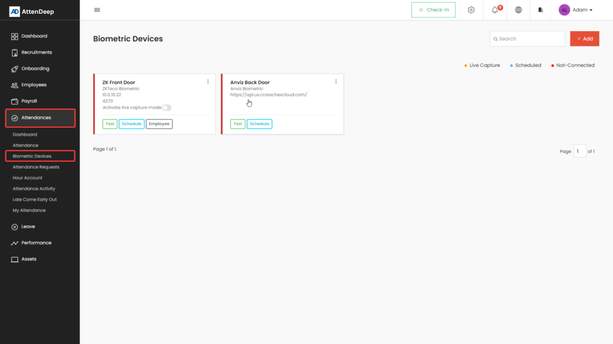613x344 pixels.
Task: Open the Adam user dropdown
Action: 576,10
